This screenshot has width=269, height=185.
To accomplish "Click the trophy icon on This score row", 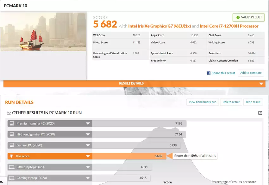I will click(x=12, y=156).
